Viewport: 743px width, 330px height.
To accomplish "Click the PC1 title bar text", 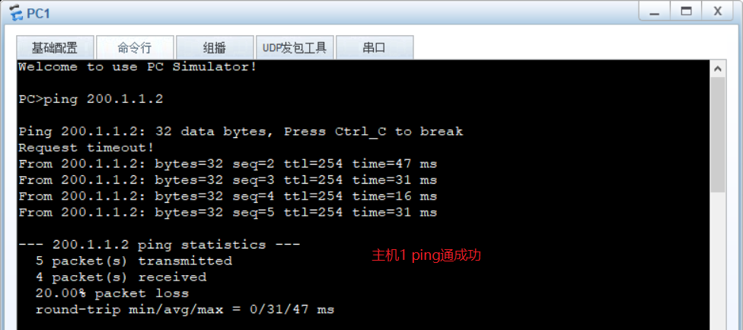I will click(38, 13).
